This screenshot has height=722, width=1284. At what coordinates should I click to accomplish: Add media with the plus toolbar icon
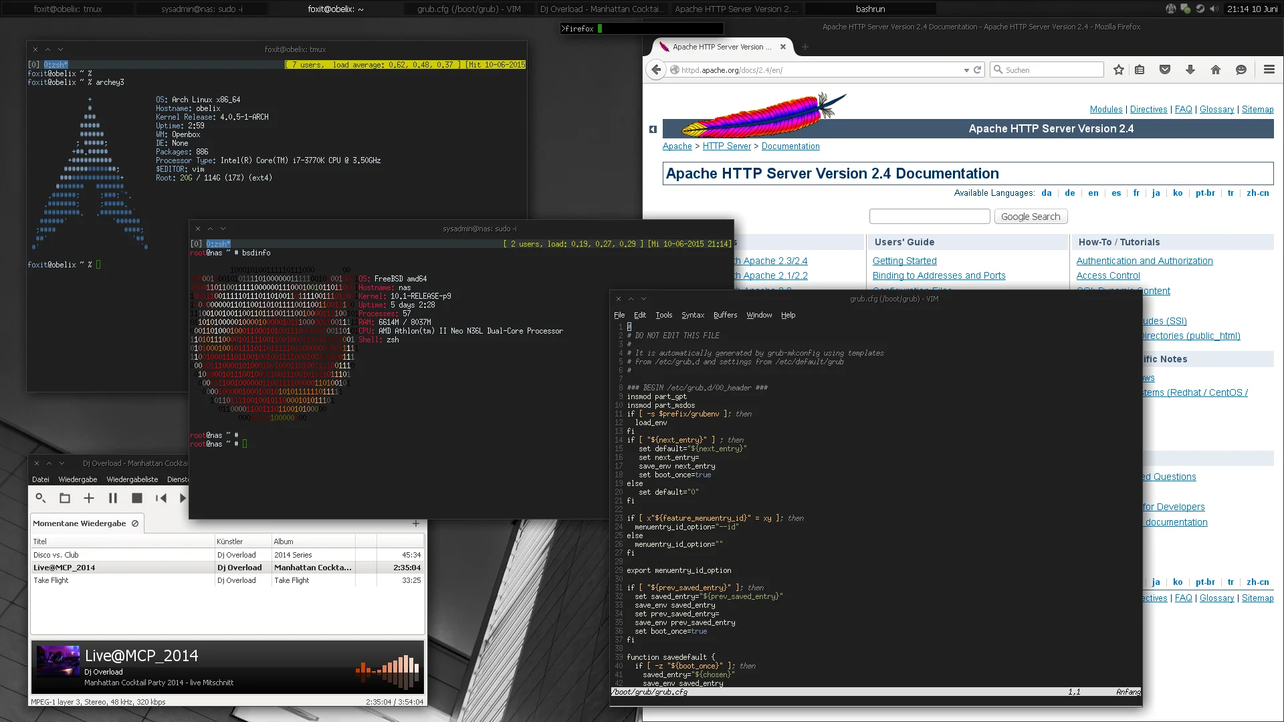(x=88, y=498)
